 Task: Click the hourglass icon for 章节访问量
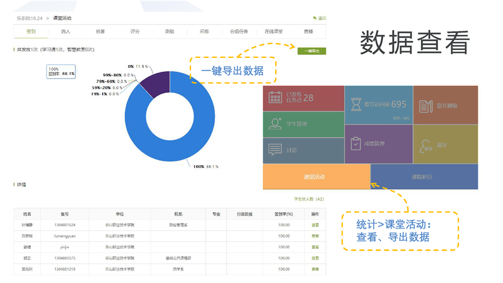point(357,104)
